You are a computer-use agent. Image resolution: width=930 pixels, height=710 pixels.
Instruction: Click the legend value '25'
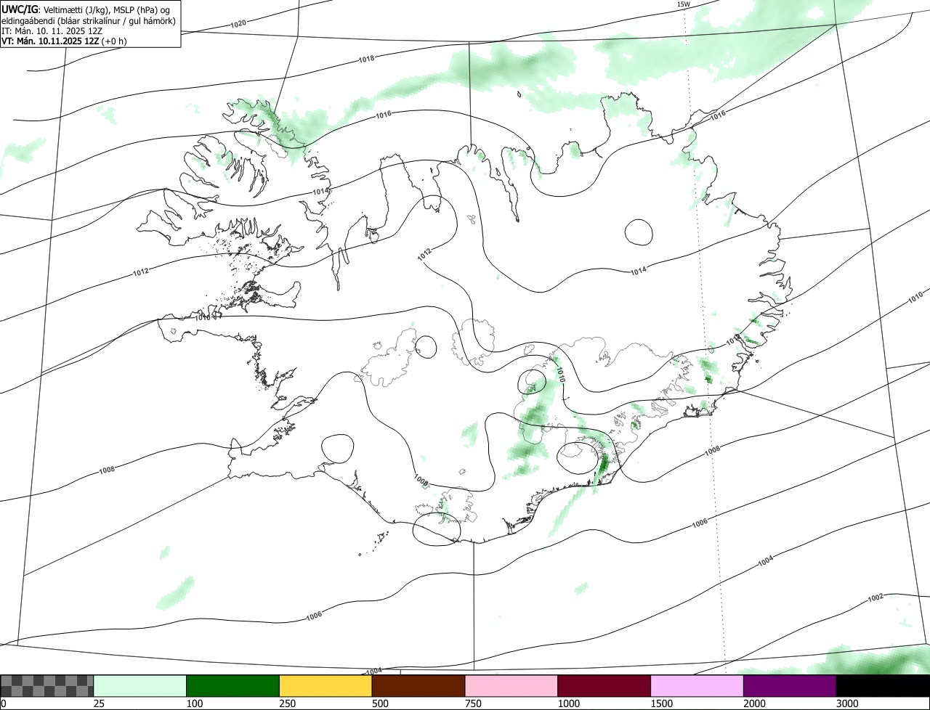point(97,703)
